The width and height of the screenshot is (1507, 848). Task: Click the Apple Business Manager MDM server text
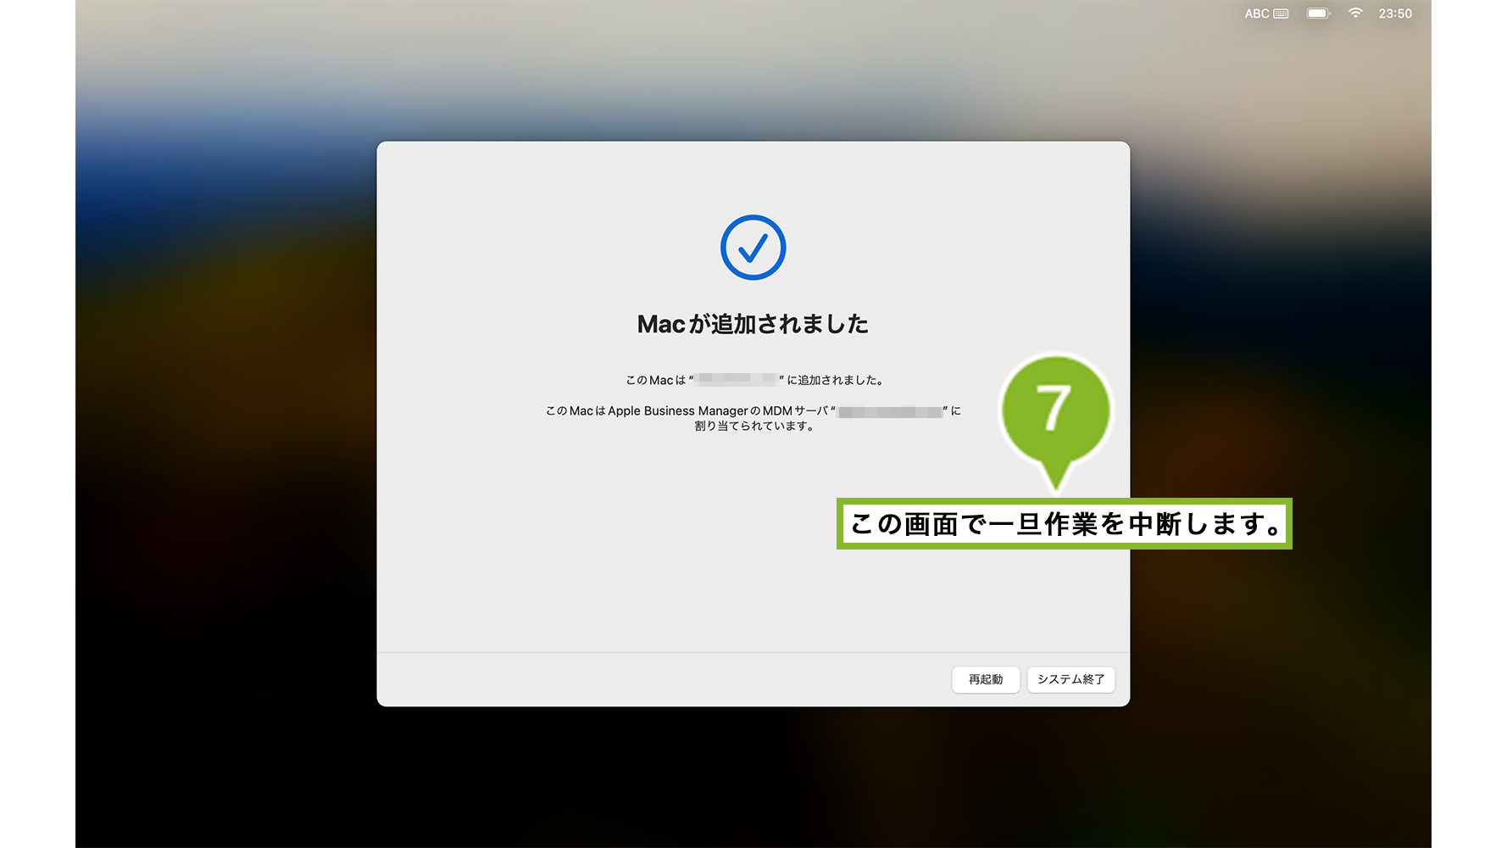[753, 410]
